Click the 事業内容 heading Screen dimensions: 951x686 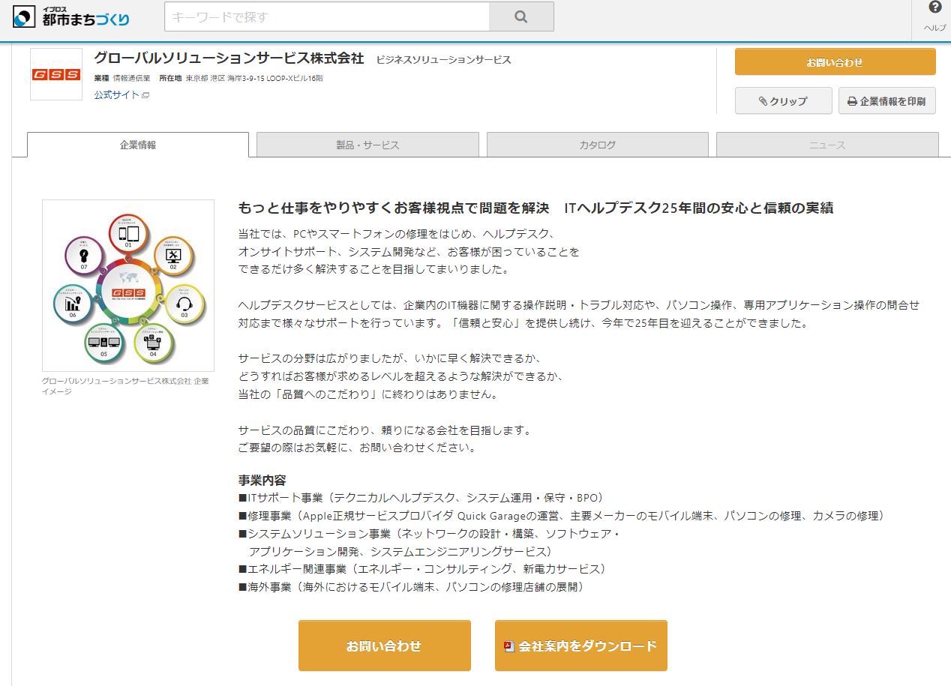tap(262, 481)
